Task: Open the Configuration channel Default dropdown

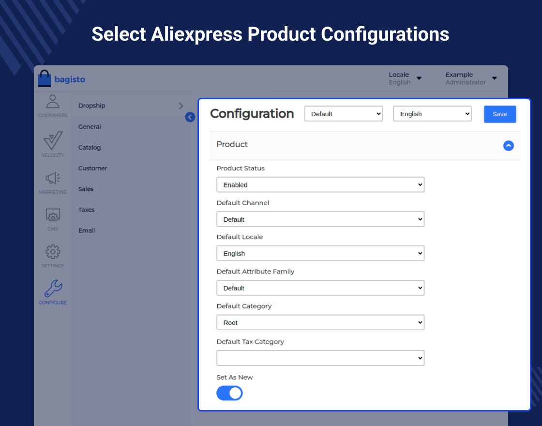Action: 344,114
